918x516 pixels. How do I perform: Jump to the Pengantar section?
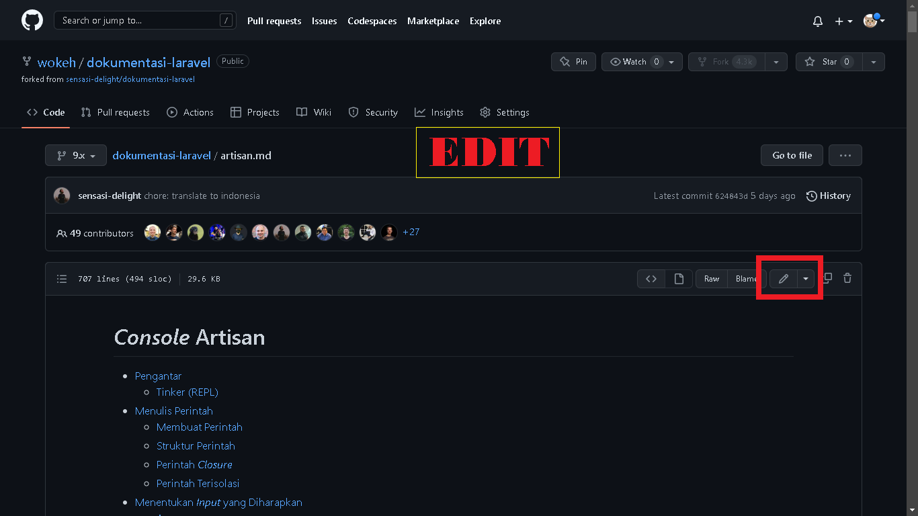158,376
